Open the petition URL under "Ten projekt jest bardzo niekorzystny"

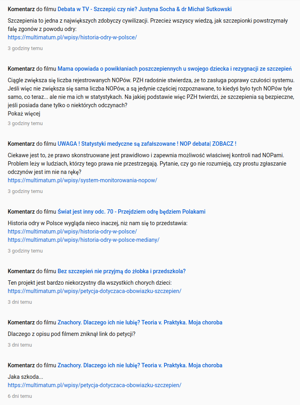click(x=94, y=291)
